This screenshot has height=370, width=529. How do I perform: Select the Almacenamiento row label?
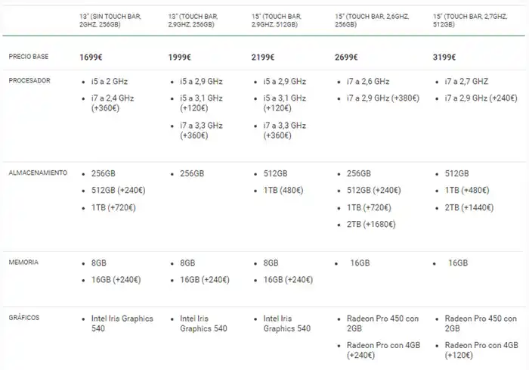pos(38,173)
